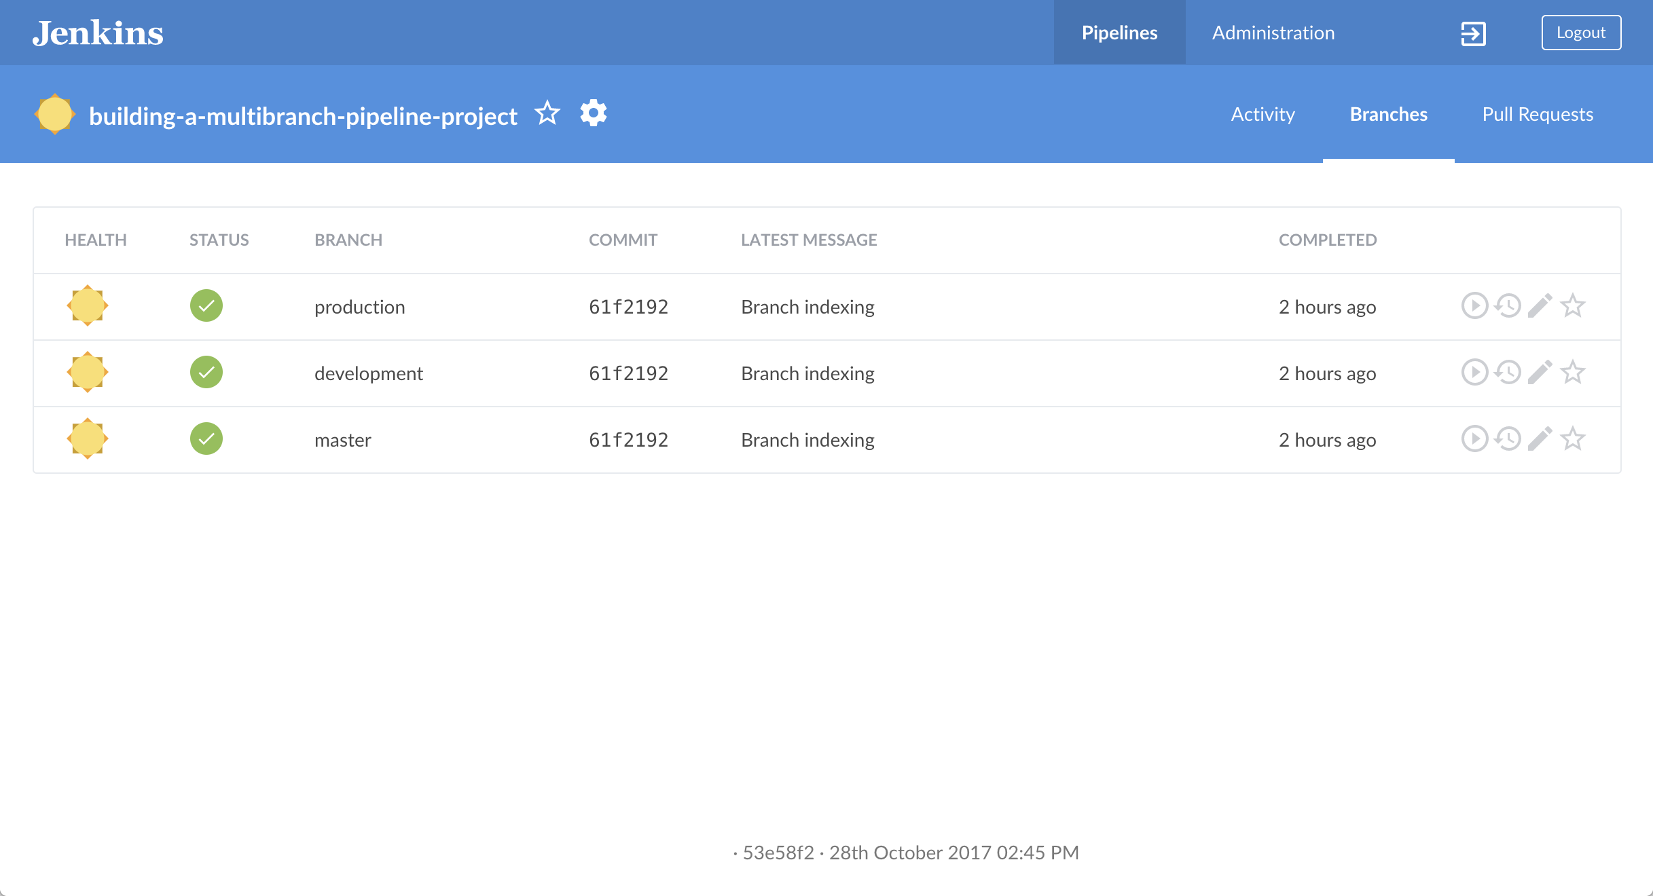This screenshot has width=1653, height=896.
Task: Toggle favorite star beside project name
Action: coord(547,113)
